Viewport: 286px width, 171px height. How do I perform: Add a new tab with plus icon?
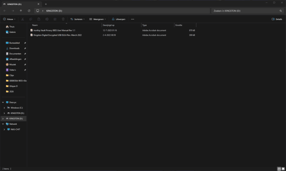click(46, 4)
